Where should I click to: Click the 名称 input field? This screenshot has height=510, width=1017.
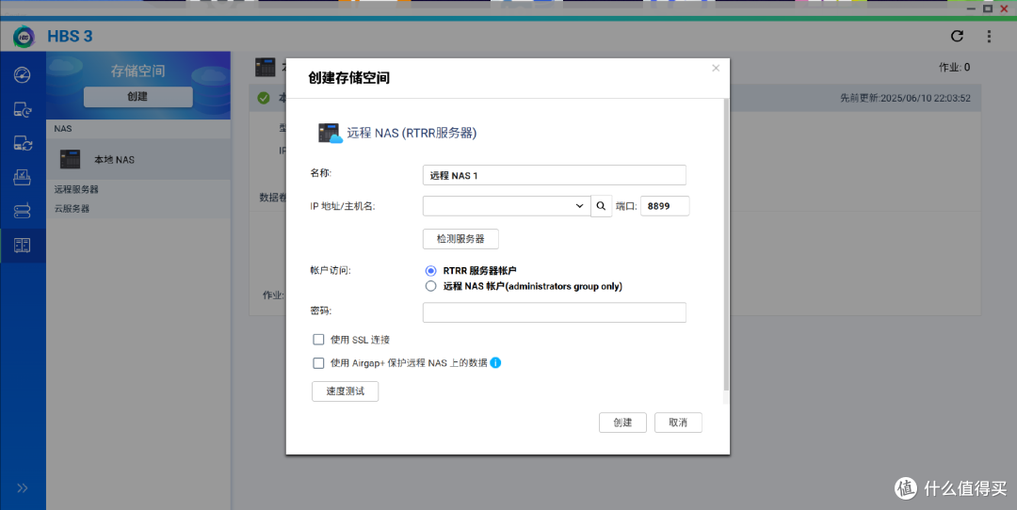[555, 175]
